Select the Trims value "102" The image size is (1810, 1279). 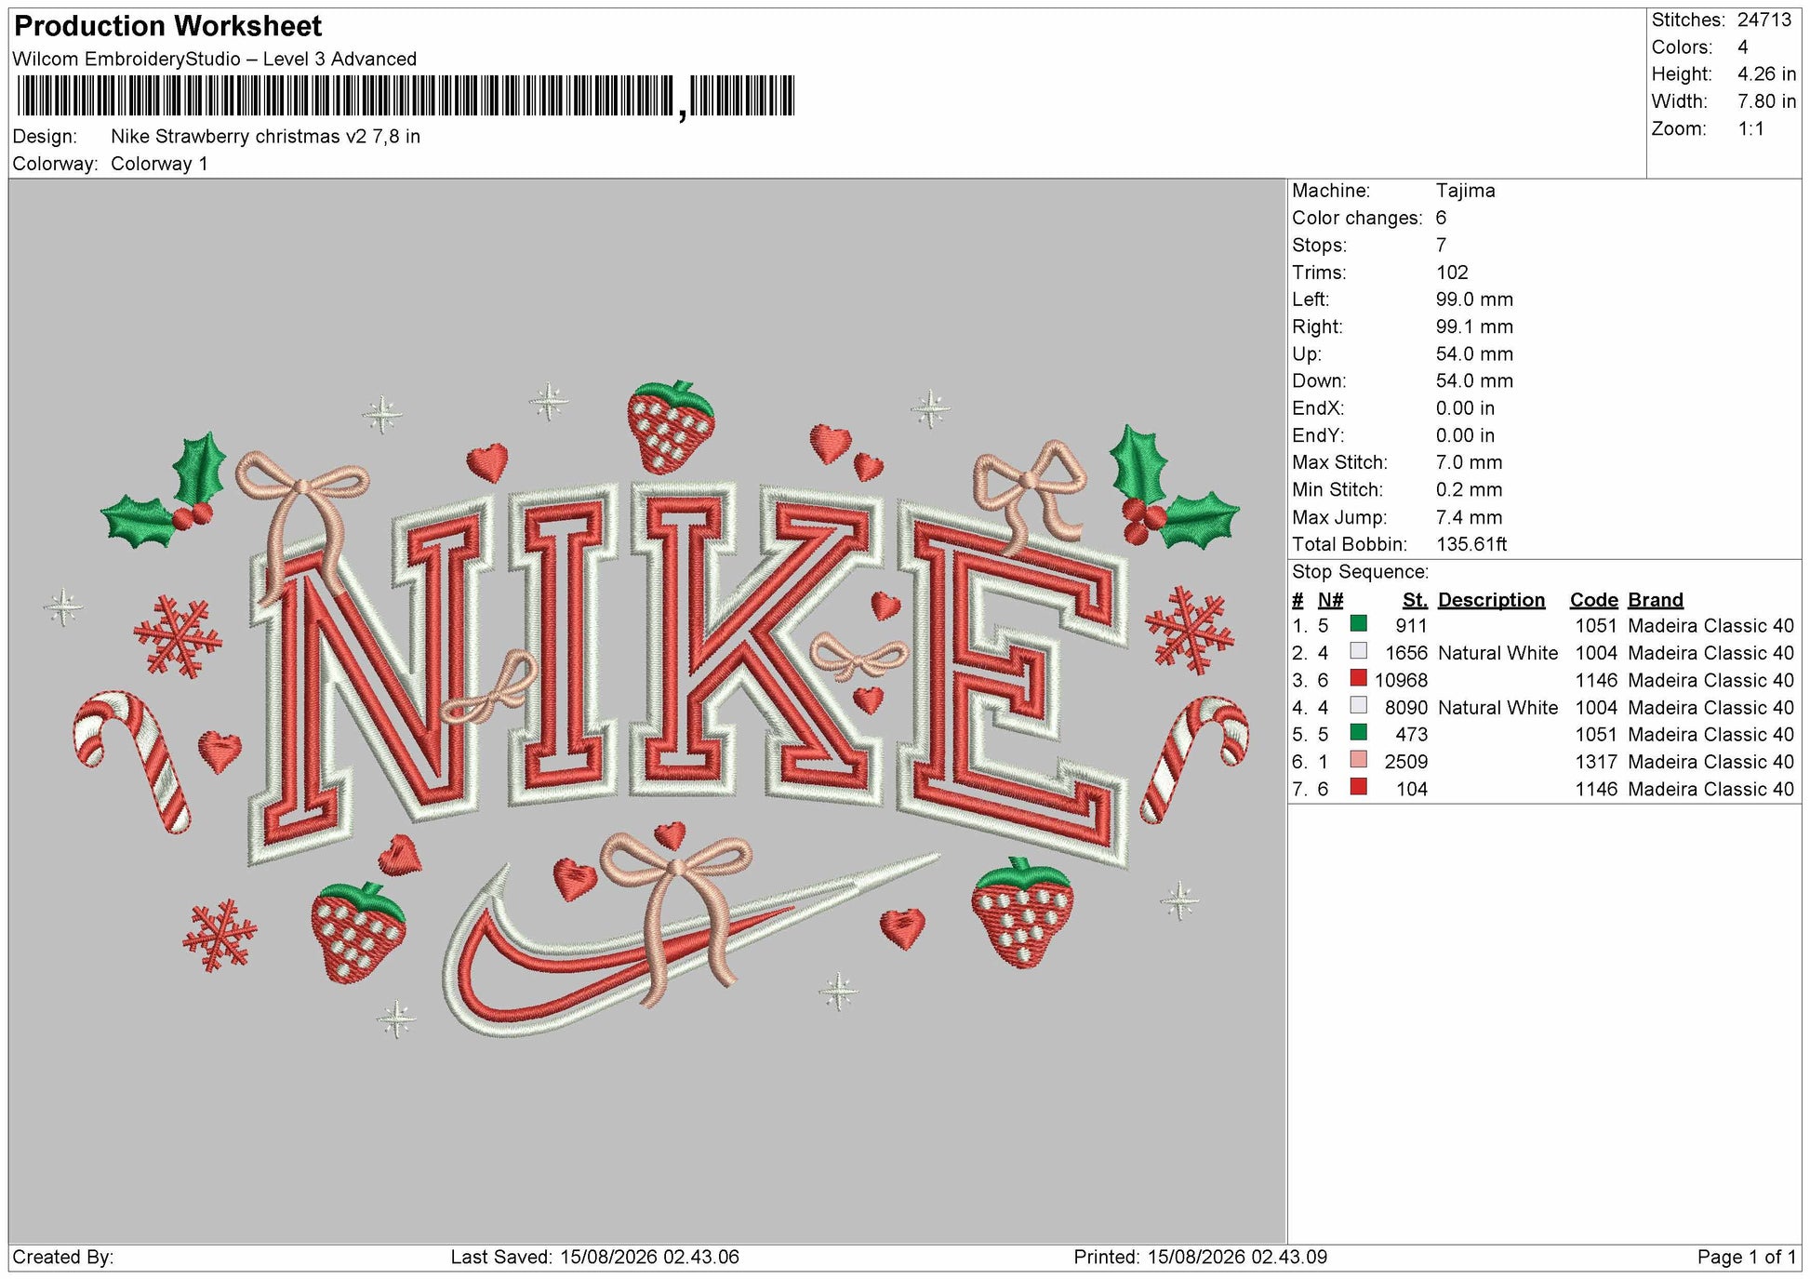pos(1452,273)
